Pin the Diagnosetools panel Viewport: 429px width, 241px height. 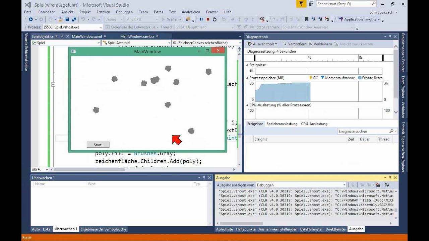390,36
